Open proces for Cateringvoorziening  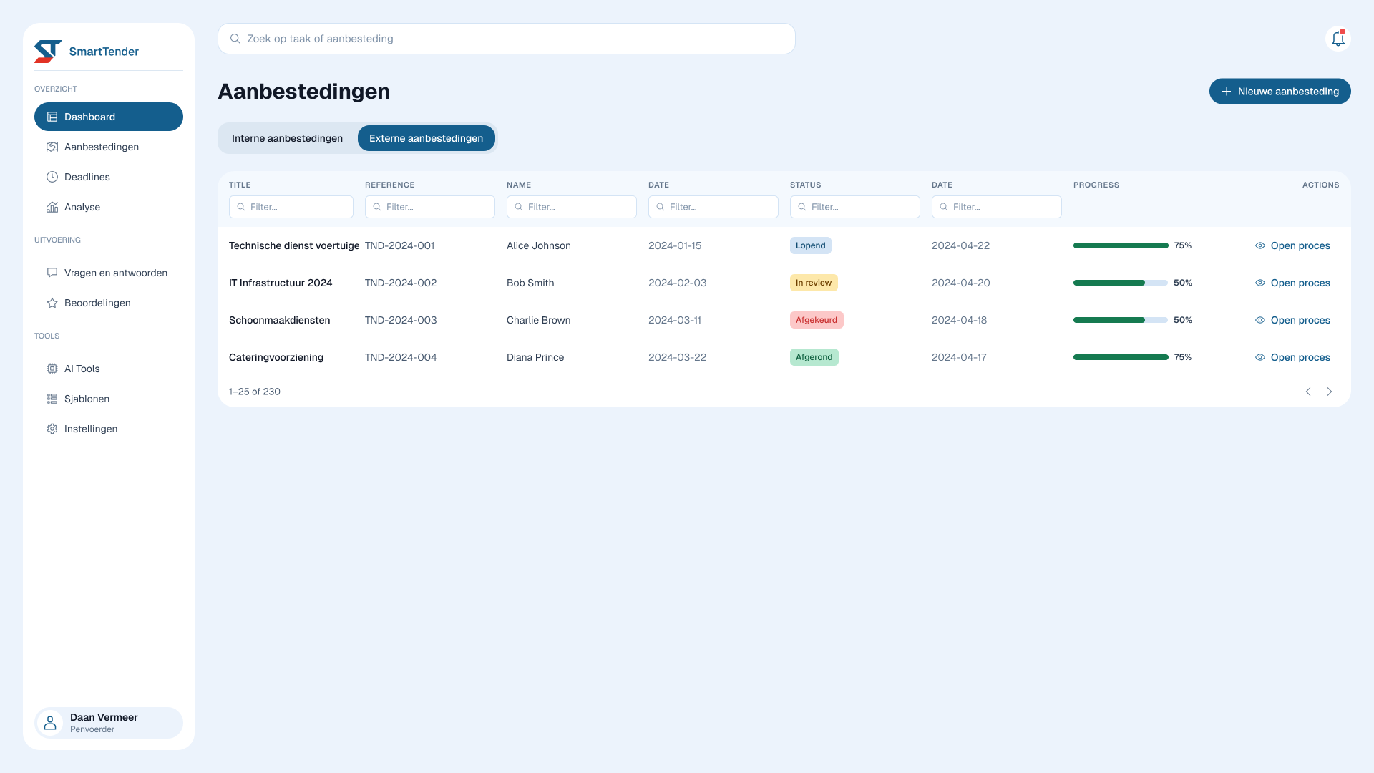click(x=1292, y=357)
